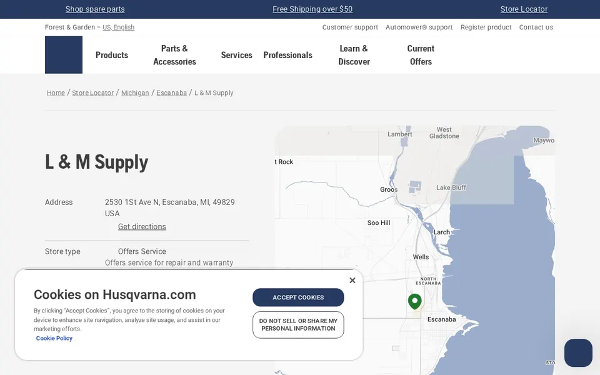Screen dimensions: 600x375
Task: Click the Store Locator breadcrumb
Action: (x=93, y=93)
